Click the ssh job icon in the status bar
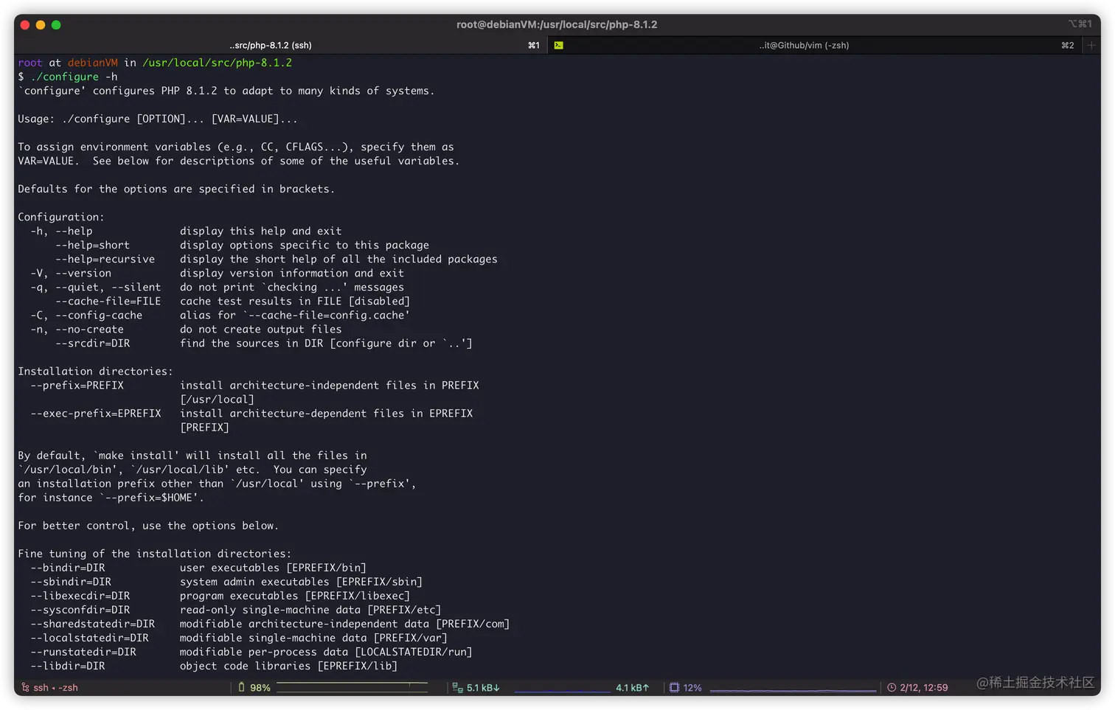This screenshot has width=1115, height=710. coord(26,687)
